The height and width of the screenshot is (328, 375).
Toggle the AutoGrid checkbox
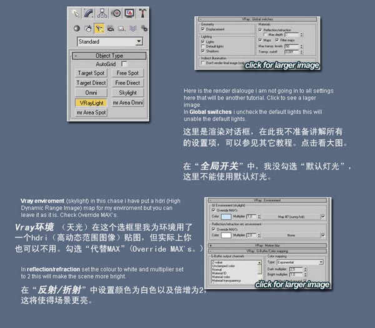tap(124, 64)
